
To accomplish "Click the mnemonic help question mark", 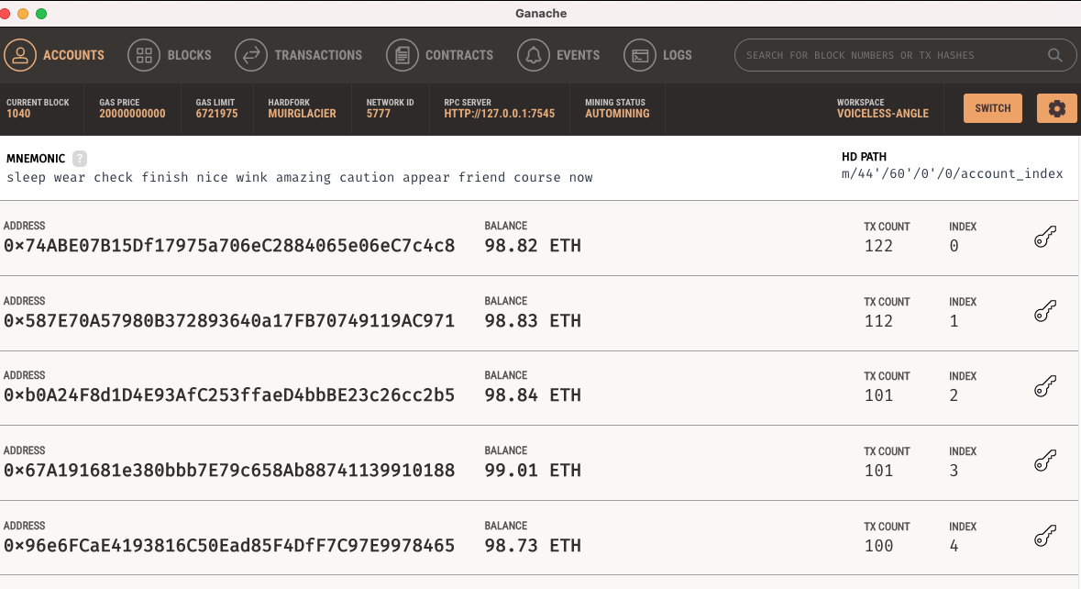I will [x=80, y=158].
